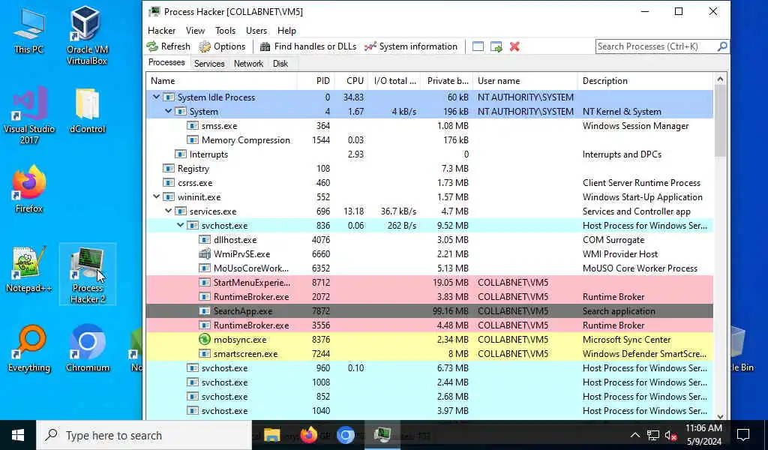Open the notification center icon
Viewport: 768px width, 450px height.
pos(743,435)
